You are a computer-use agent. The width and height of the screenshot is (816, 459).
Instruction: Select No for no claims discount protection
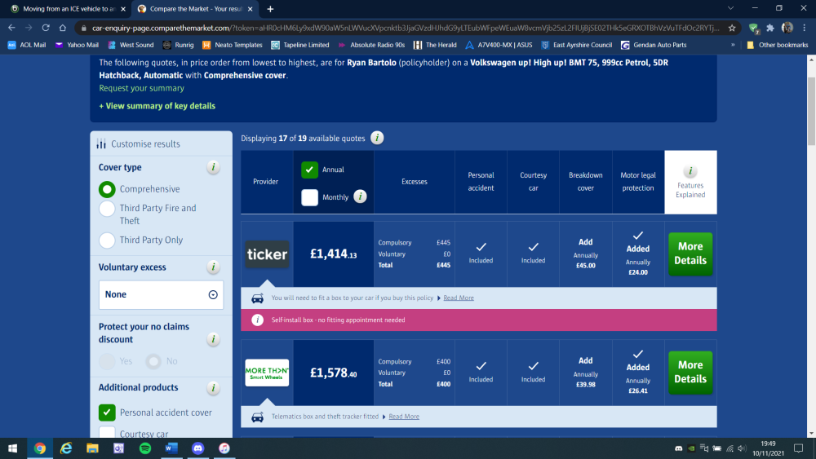click(x=153, y=361)
